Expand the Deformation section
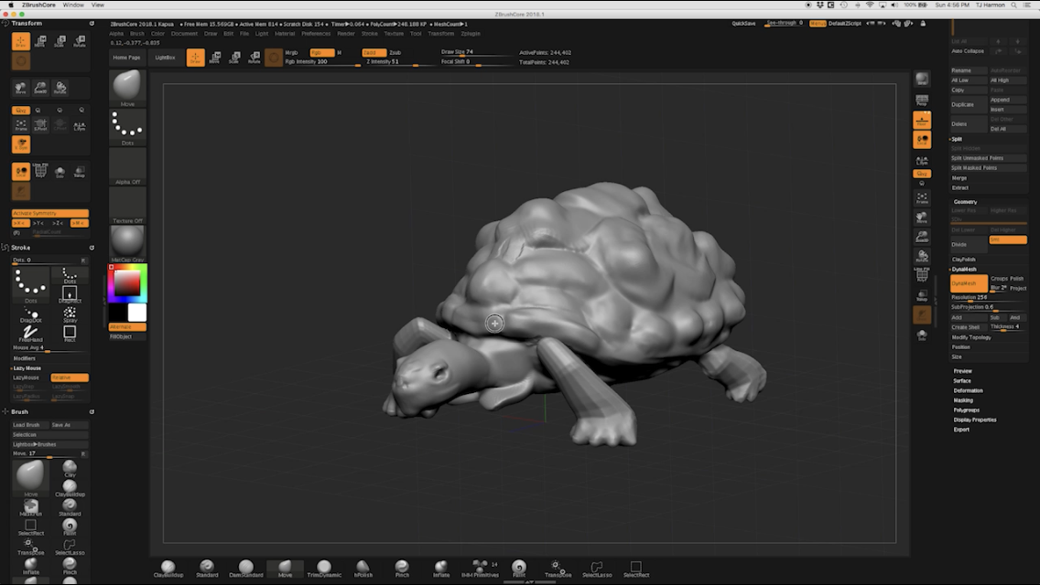 pyautogui.click(x=968, y=391)
